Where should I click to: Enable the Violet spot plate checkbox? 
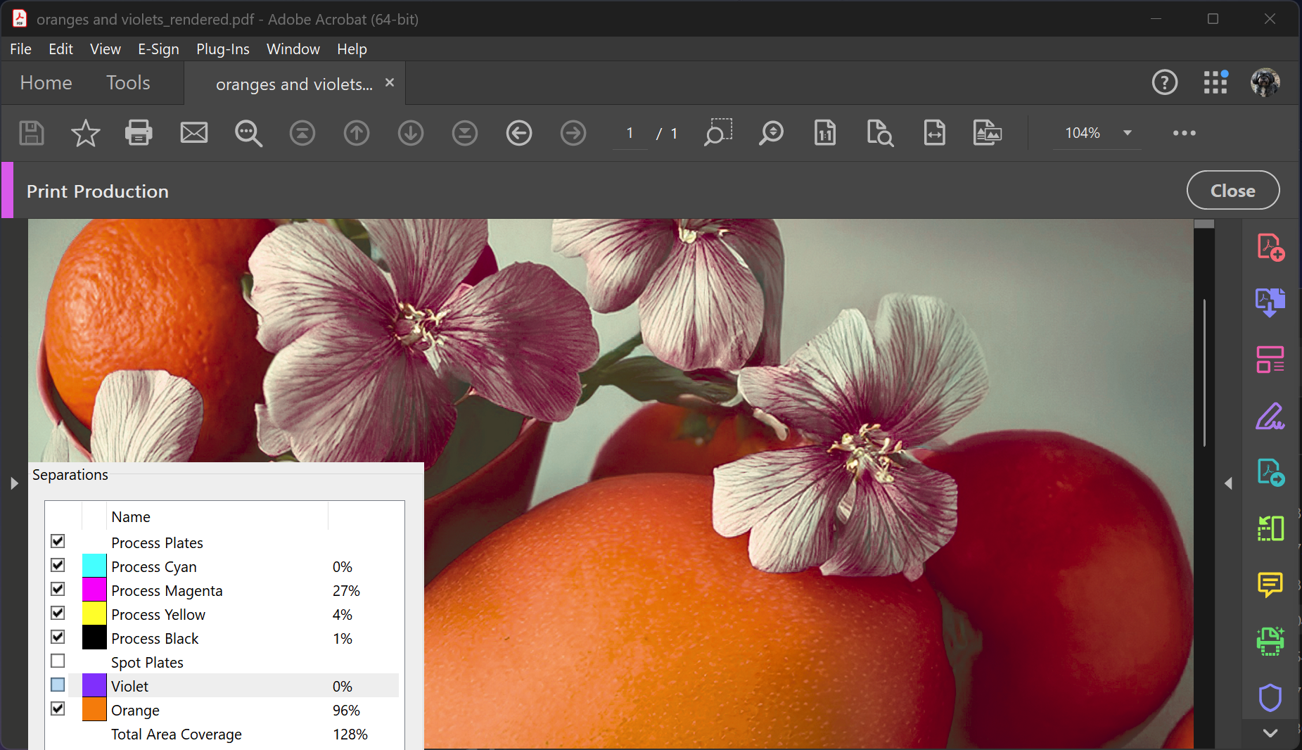58,685
